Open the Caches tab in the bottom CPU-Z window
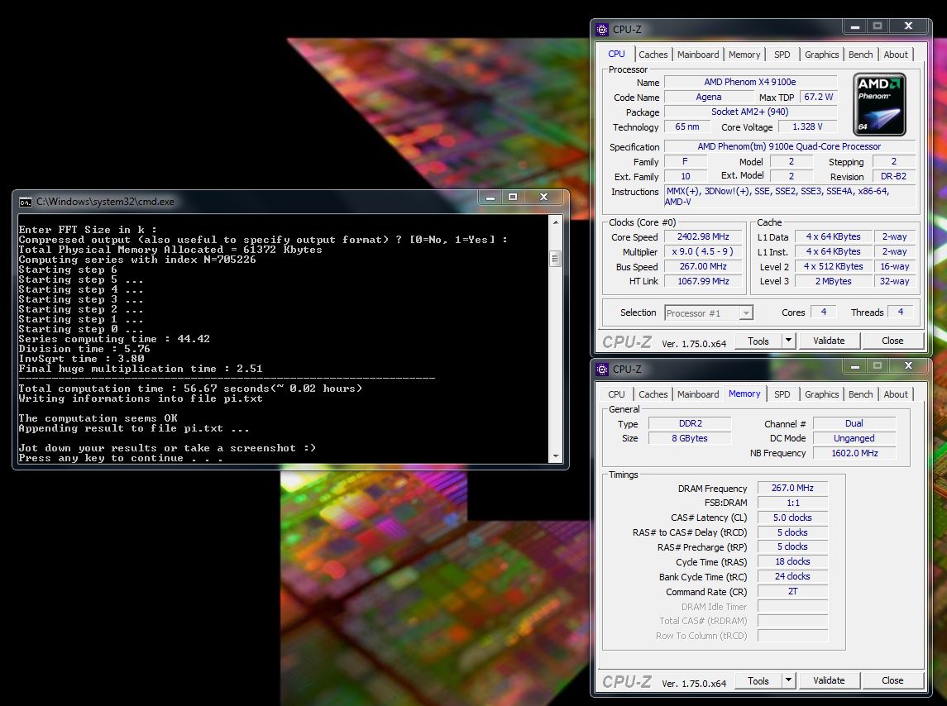 pos(653,394)
